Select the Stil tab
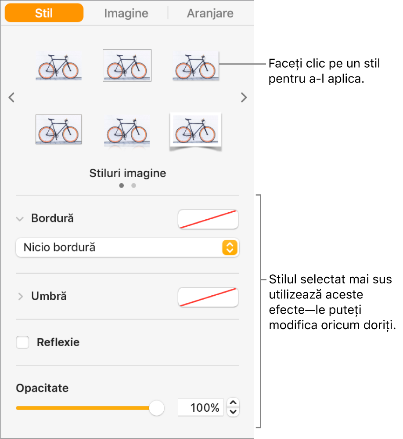Viewport: 403px width, 439px height. point(44,13)
